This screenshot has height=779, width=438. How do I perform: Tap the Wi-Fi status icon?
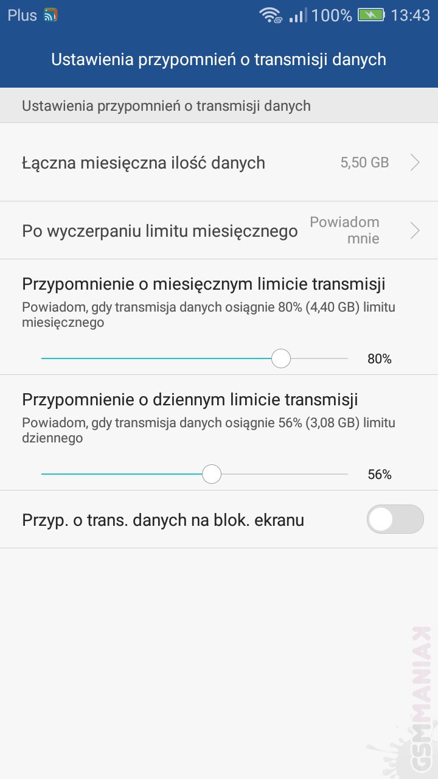(270, 15)
